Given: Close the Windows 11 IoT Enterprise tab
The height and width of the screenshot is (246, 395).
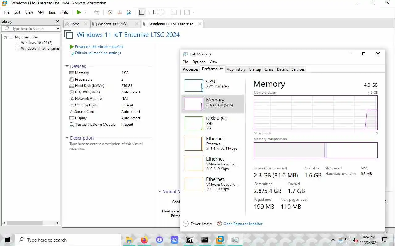Looking at the screenshot, I should (200, 24).
